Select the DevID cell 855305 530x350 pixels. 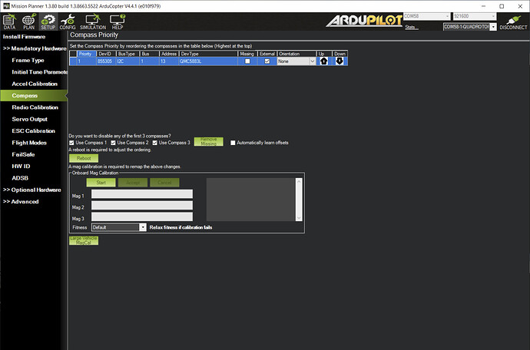[x=107, y=61]
